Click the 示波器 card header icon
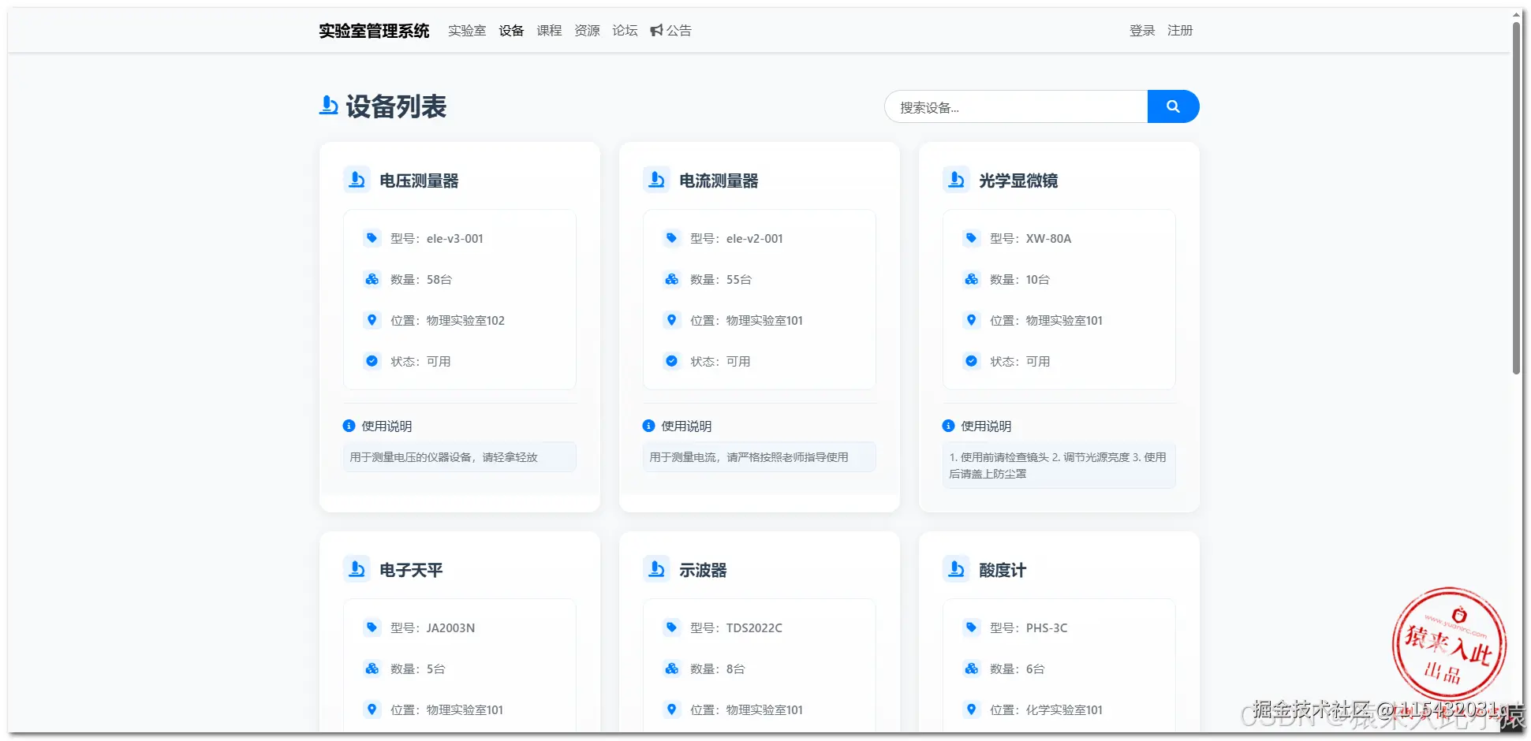The height and width of the screenshot is (741, 1531). 656,568
